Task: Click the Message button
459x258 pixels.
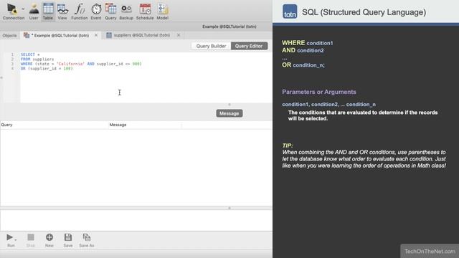Action: coord(229,113)
